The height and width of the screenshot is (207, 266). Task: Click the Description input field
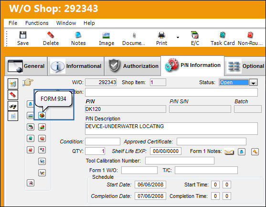171,92
